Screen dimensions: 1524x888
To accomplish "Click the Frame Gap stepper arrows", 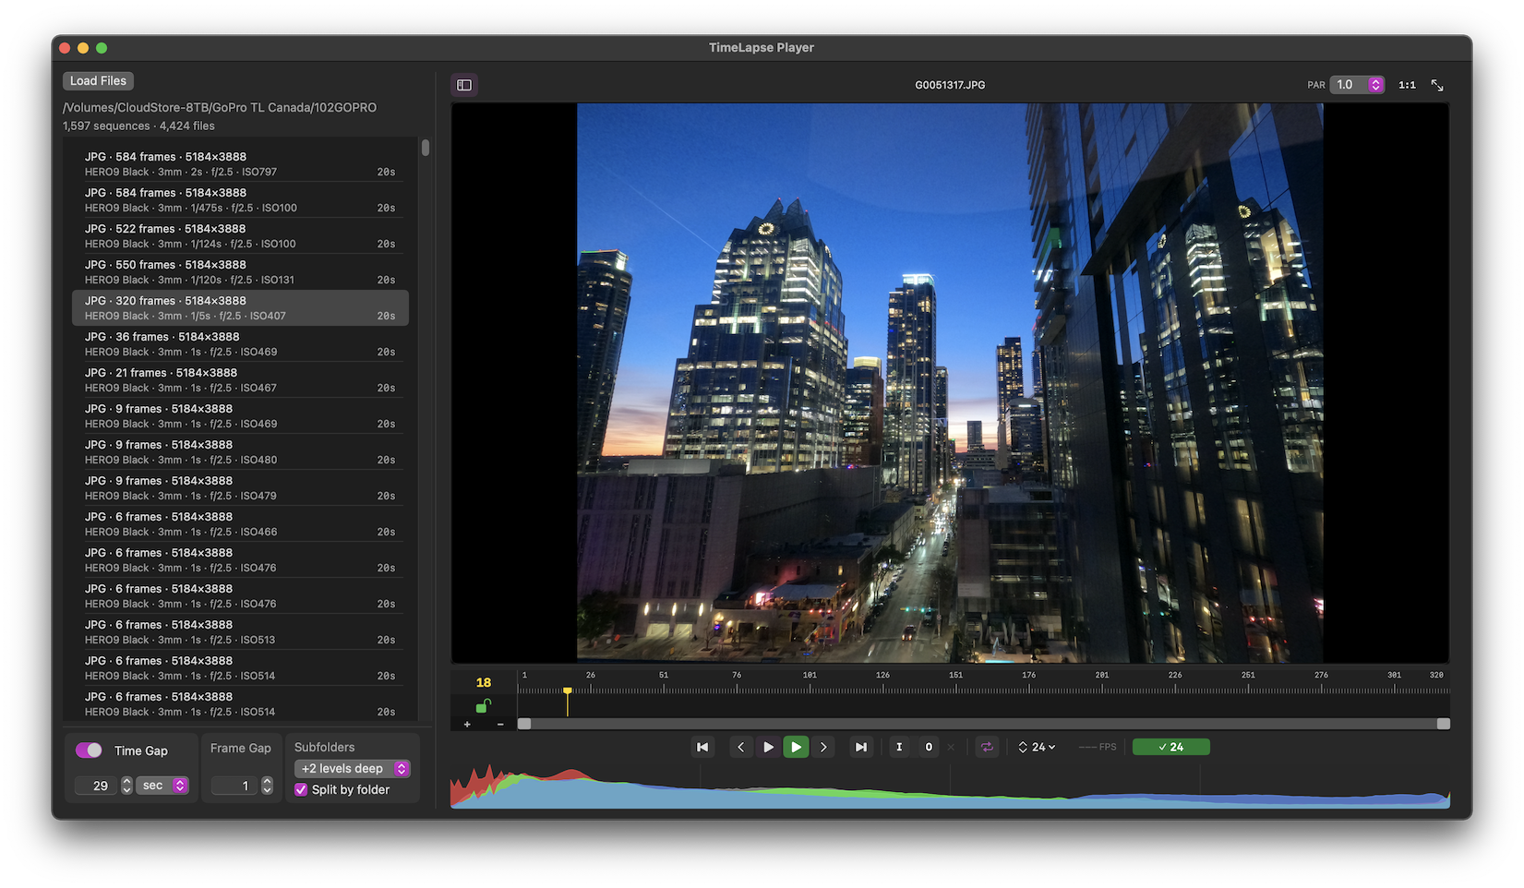I will [267, 786].
